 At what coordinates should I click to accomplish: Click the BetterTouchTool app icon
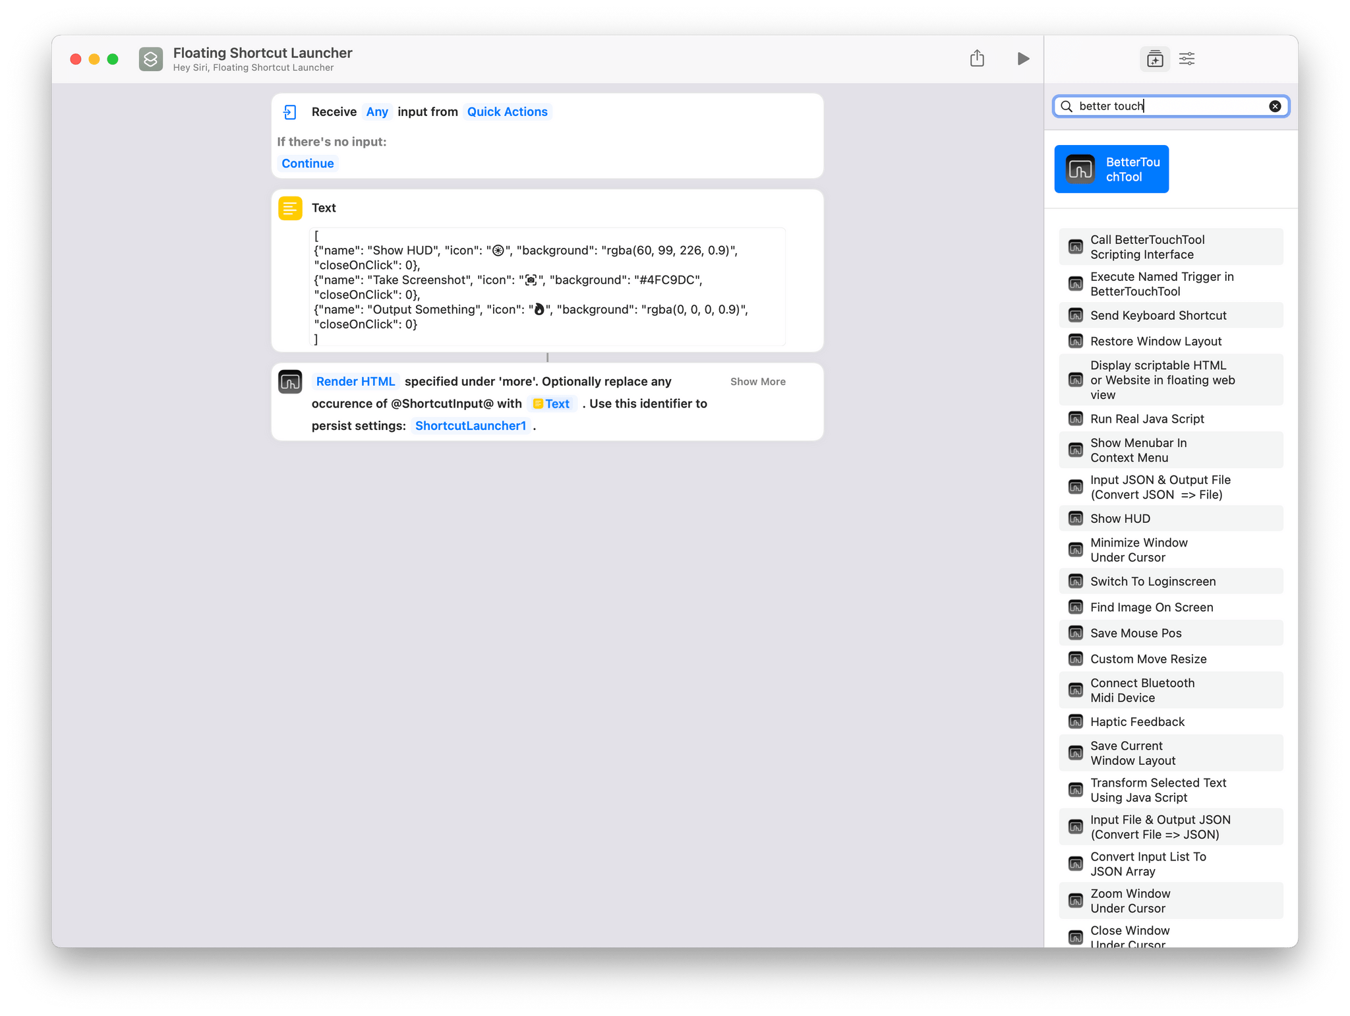pyautogui.click(x=1080, y=169)
